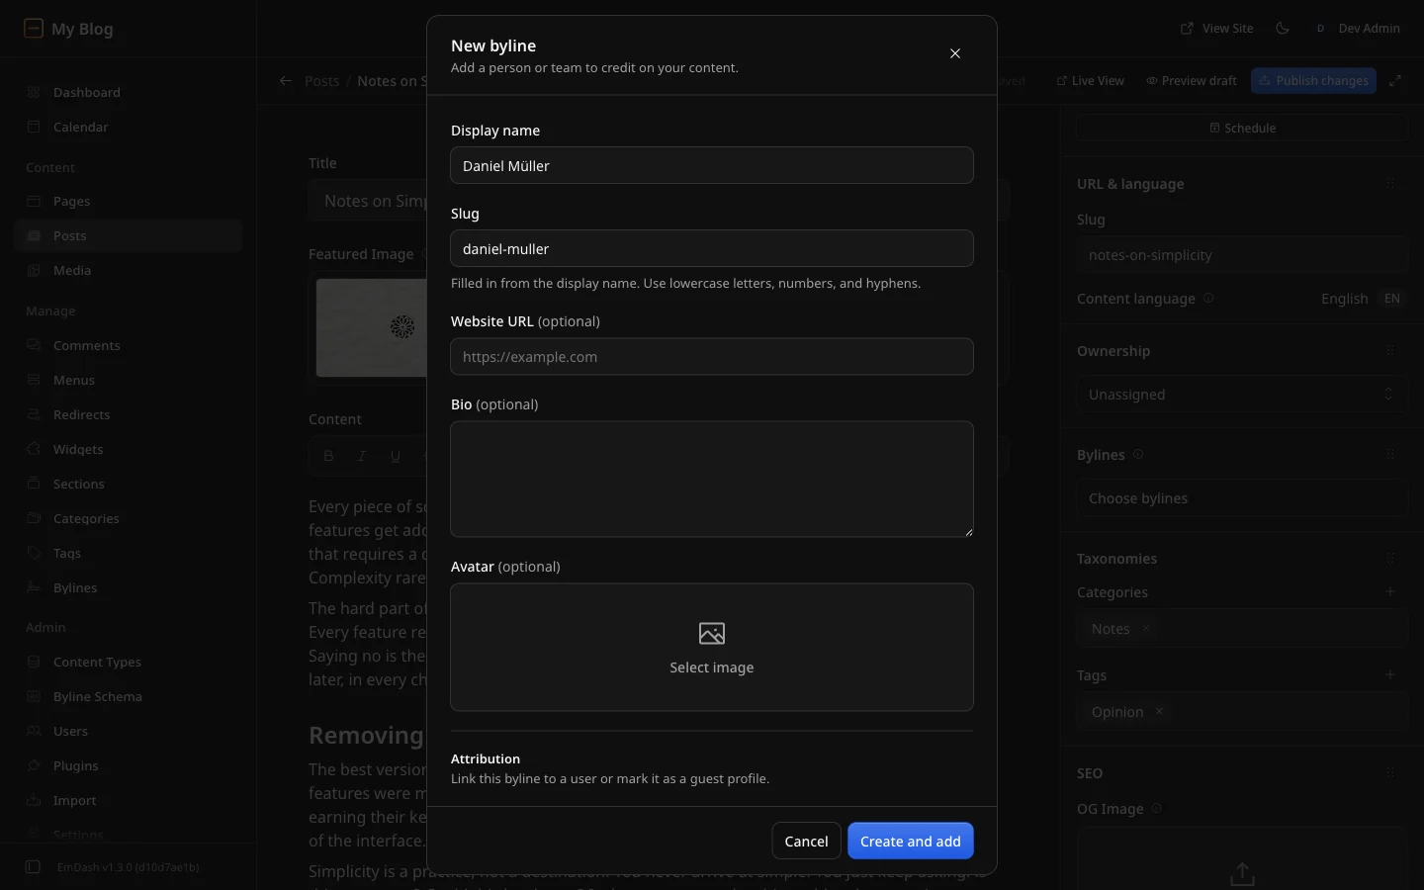The width and height of the screenshot is (1424, 890).
Task: Click the Categories sidebar icon
Action: pyautogui.click(x=34, y=518)
